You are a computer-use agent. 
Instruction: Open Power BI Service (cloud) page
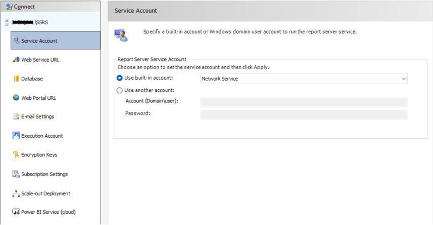[x=49, y=212]
